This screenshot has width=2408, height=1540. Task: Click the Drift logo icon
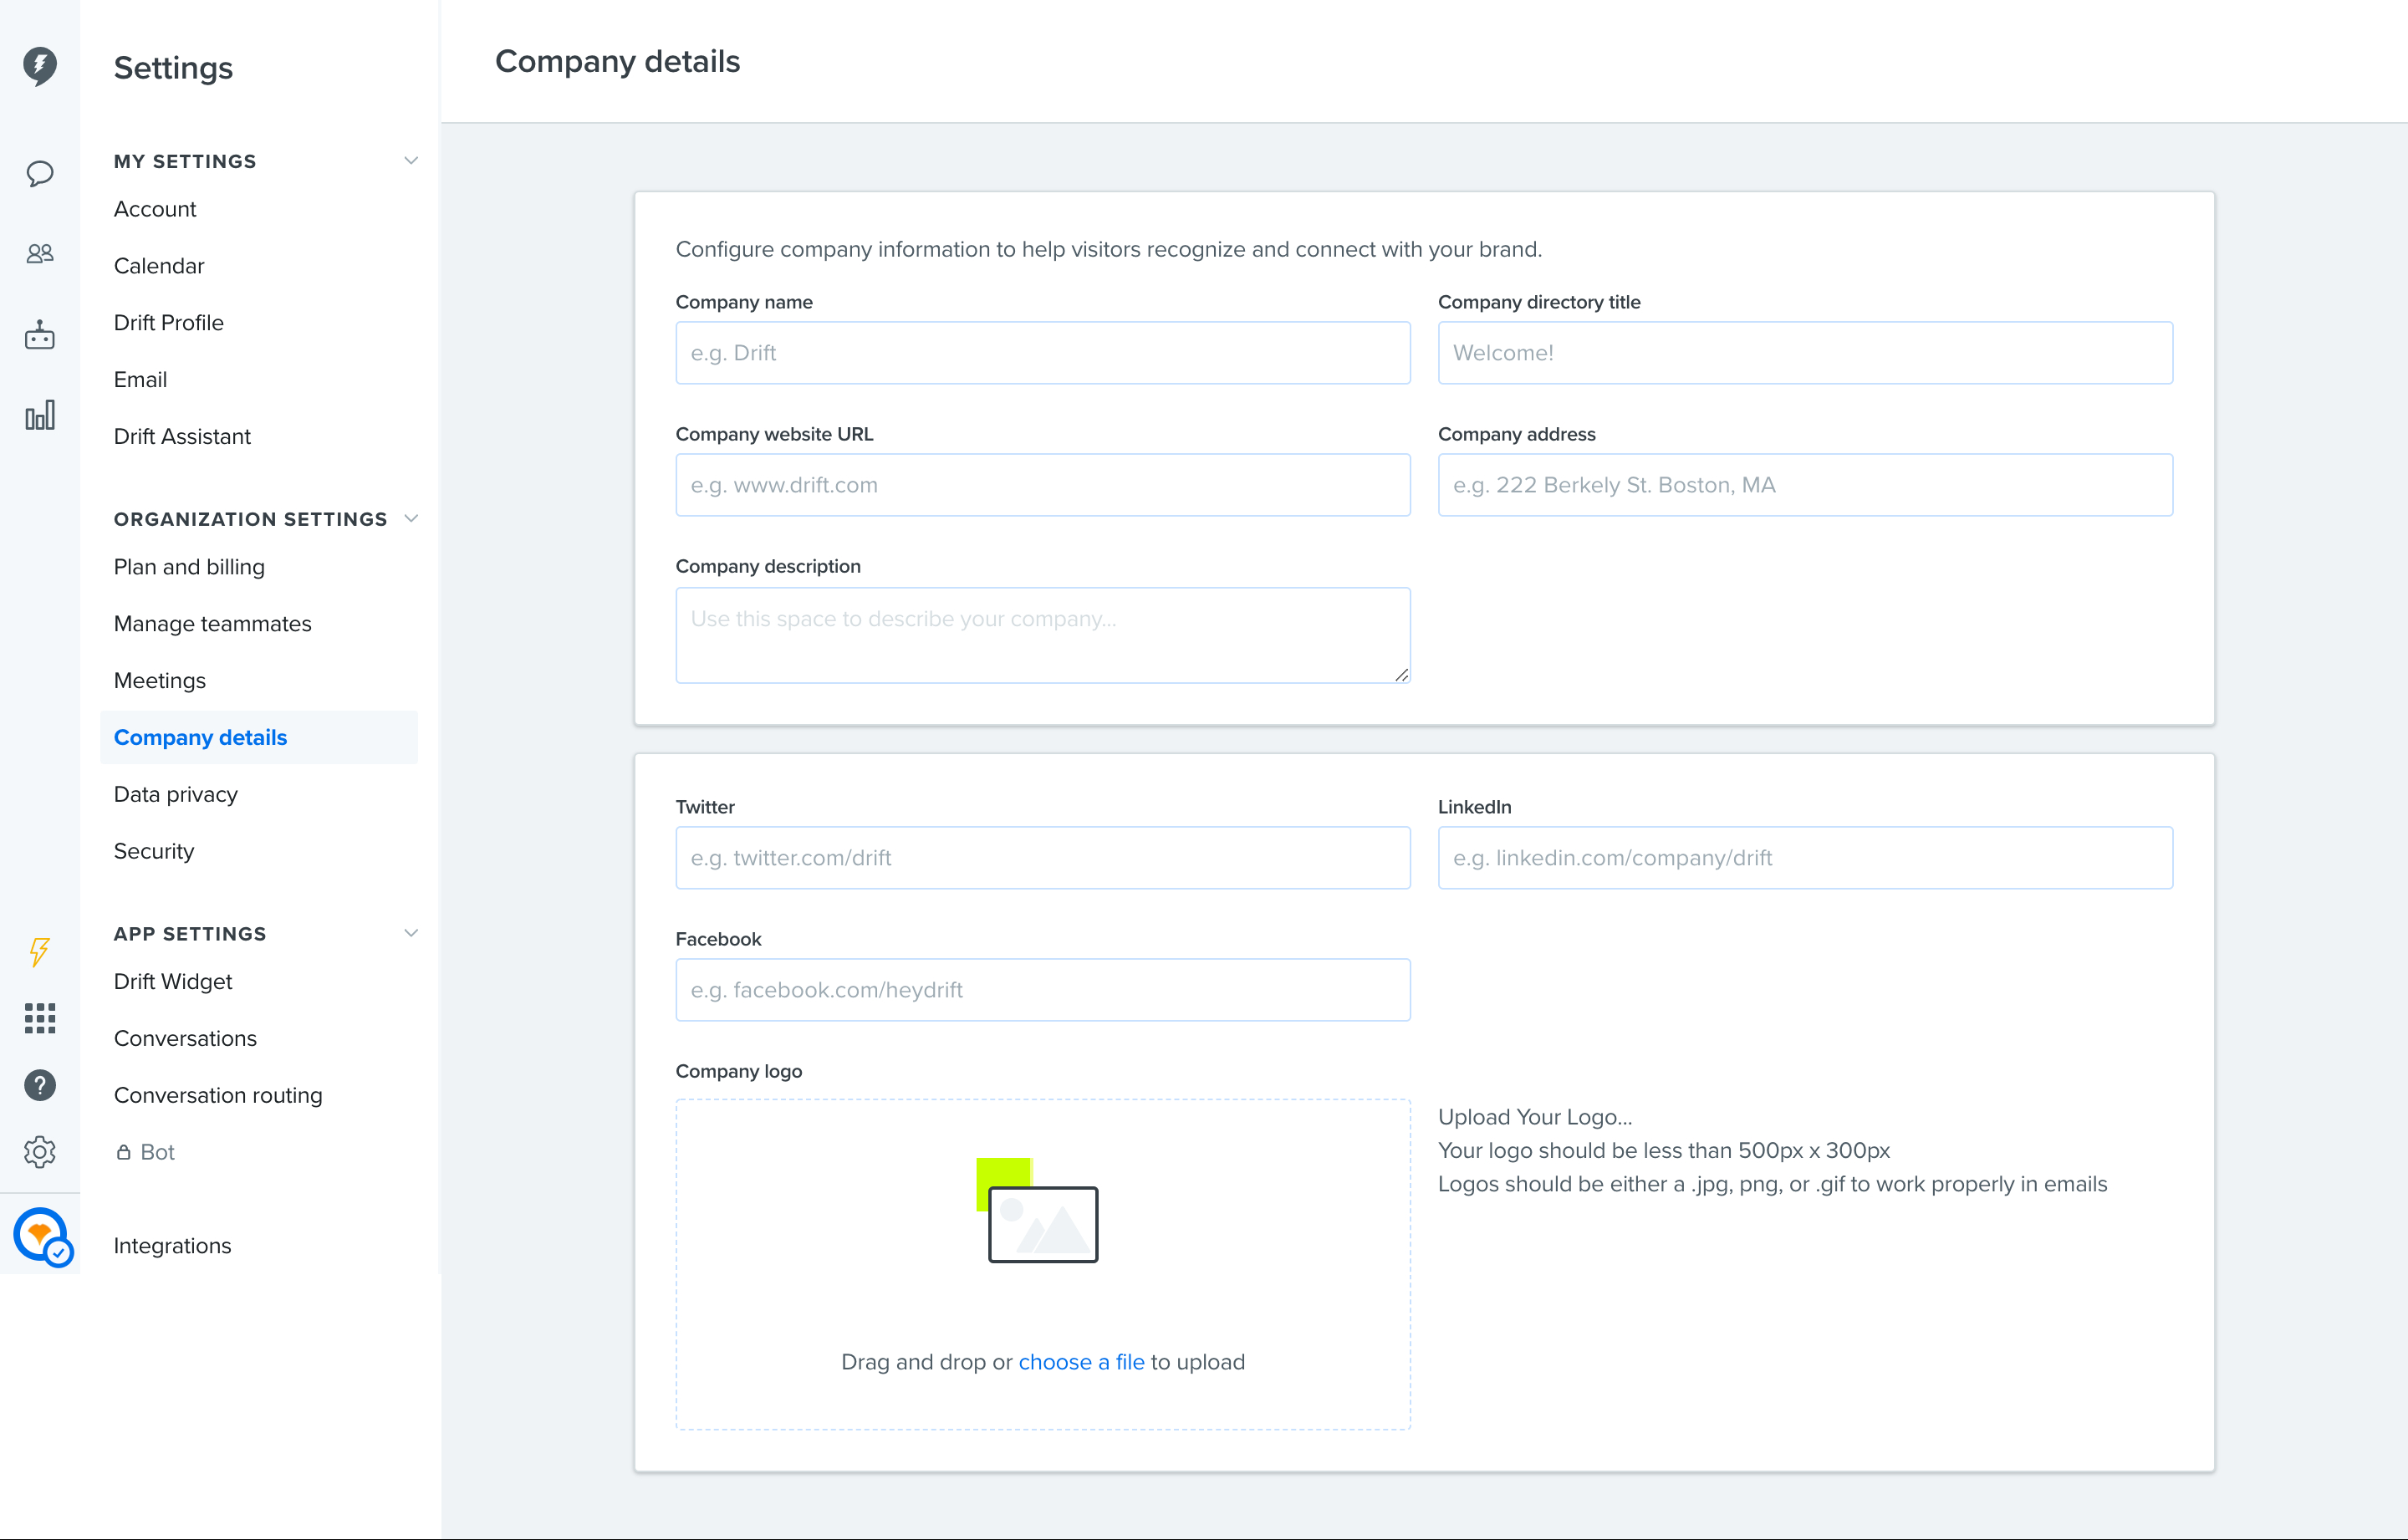[40, 66]
